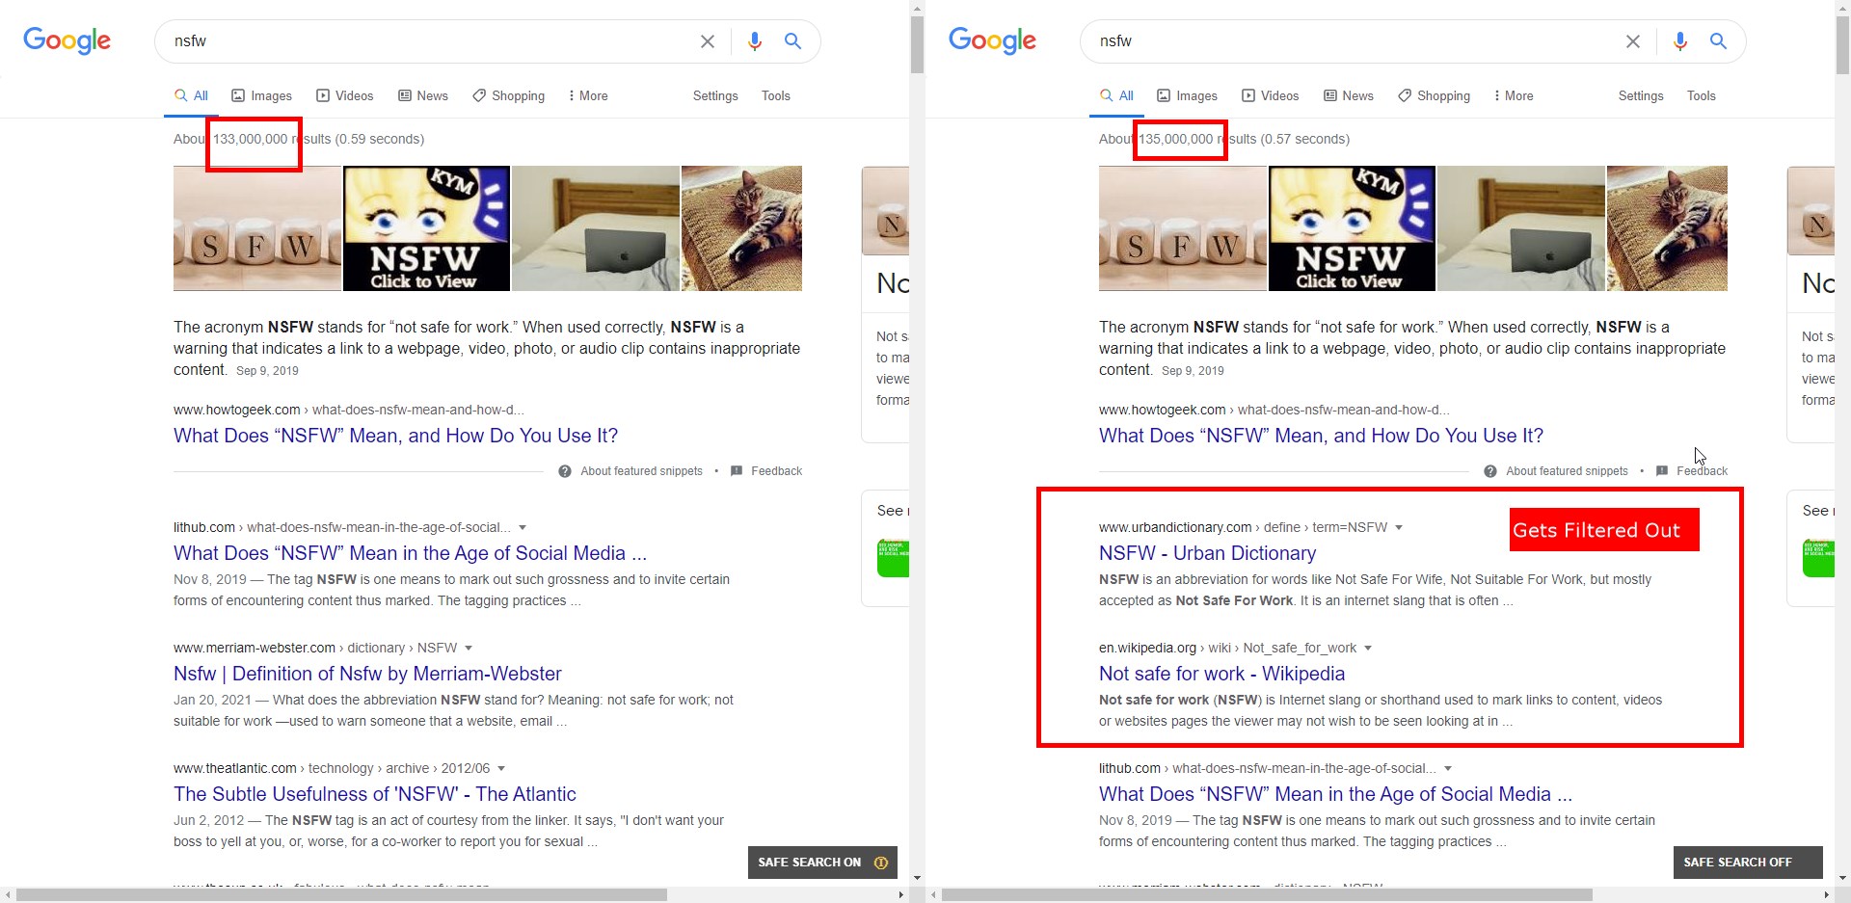
Task: Click the laptop on bed thumbnail, left window
Action: [x=595, y=228]
